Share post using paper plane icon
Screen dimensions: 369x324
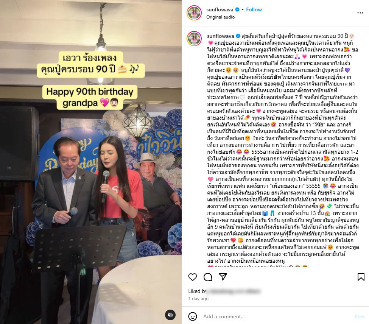pos(223,277)
